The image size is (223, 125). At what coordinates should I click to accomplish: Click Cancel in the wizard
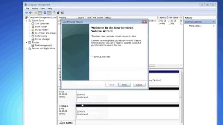(139, 85)
